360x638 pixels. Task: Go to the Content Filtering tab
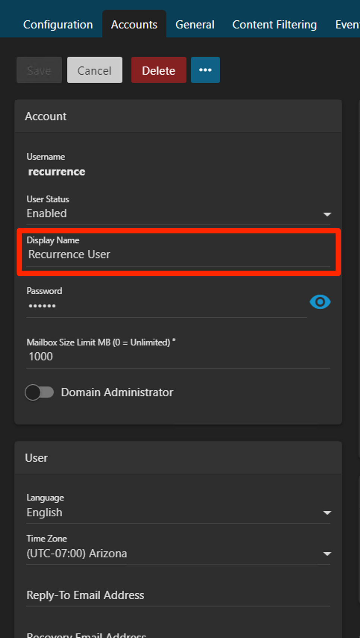pos(274,25)
